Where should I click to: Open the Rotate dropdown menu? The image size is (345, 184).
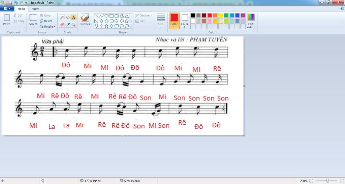coord(48,26)
